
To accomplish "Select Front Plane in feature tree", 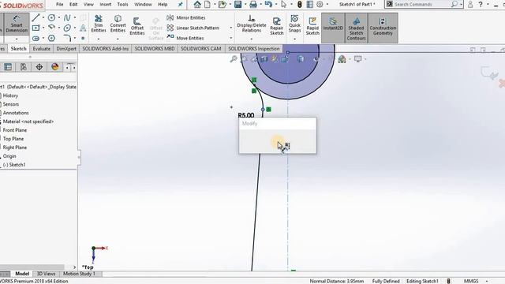I will coord(15,130).
